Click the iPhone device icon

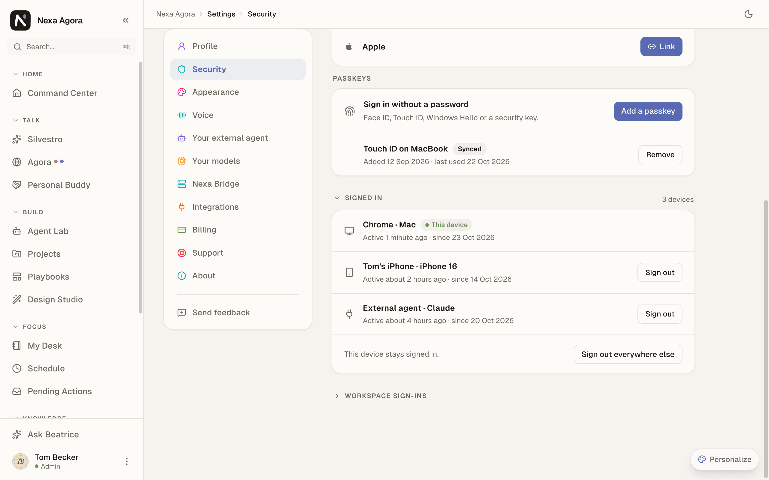(349, 272)
